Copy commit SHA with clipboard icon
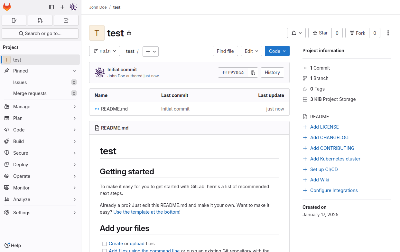The height and width of the screenshot is (252, 400). 253,73
